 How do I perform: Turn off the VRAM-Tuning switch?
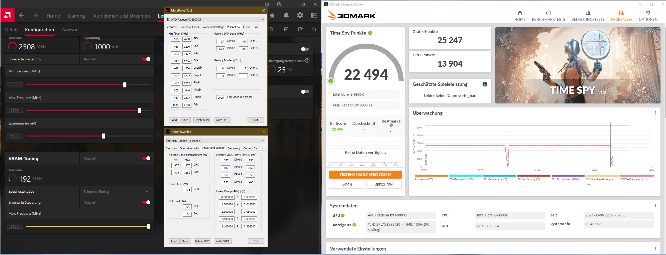(x=146, y=158)
